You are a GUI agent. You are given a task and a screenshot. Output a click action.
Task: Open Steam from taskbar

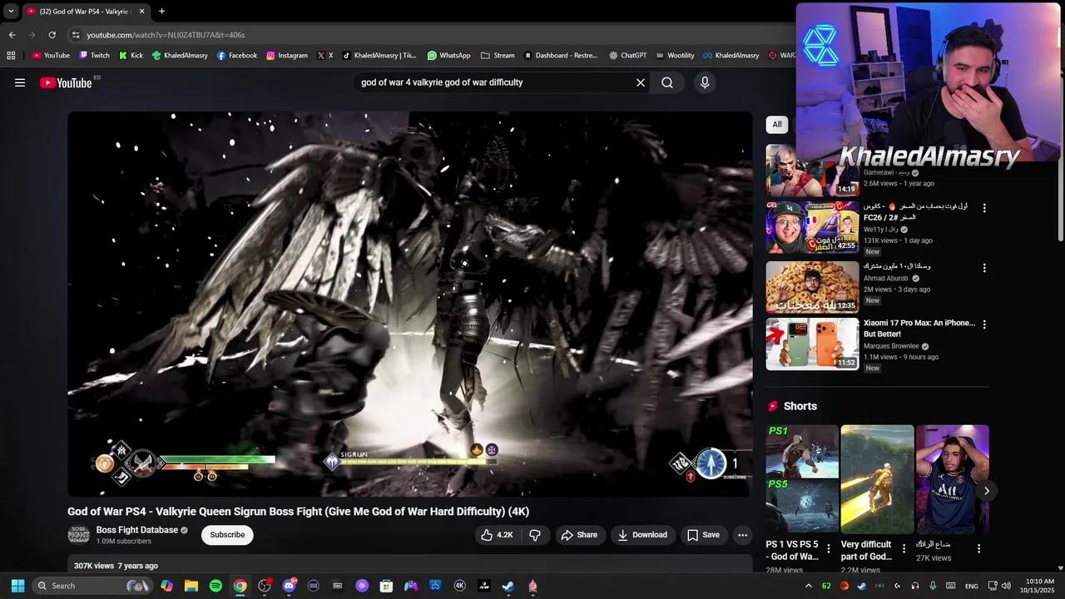508,586
